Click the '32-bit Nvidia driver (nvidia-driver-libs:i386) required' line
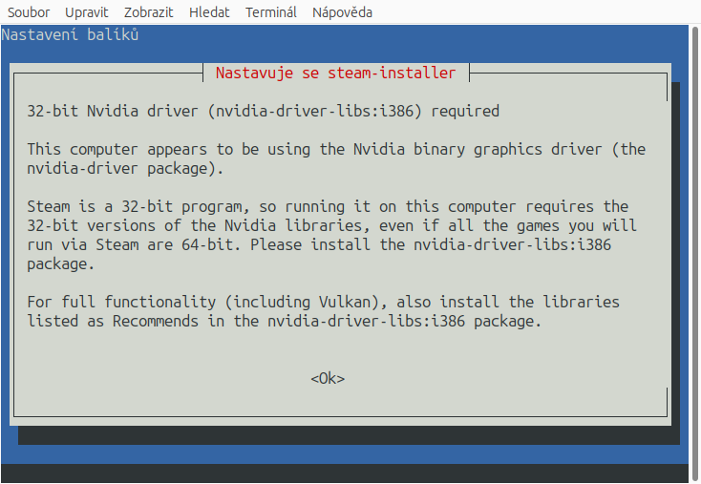701x484 pixels. (263, 111)
